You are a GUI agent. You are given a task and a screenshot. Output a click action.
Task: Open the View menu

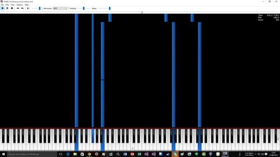tap(13, 5)
